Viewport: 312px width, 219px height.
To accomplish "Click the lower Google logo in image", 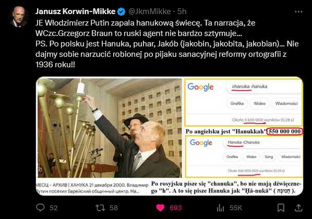I will [x=201, y=143].
